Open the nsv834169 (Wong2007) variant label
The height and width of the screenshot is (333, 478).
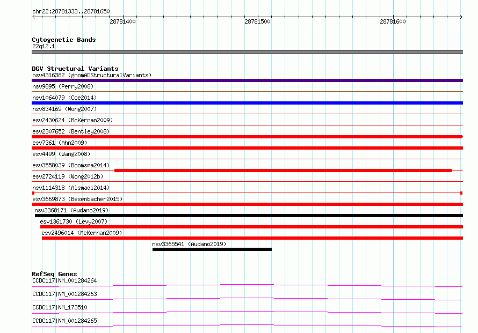(x=64, y=109)
